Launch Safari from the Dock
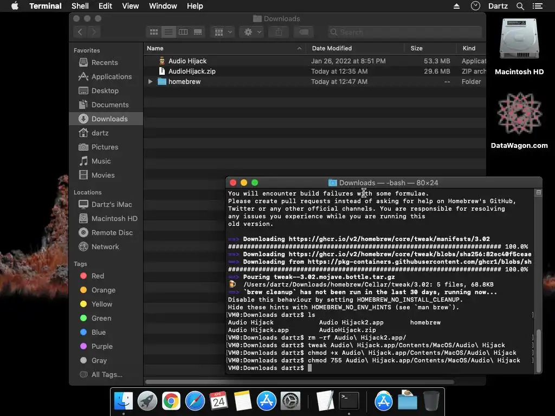The width and height of the screenshot is (555, 416). (195, 401)
